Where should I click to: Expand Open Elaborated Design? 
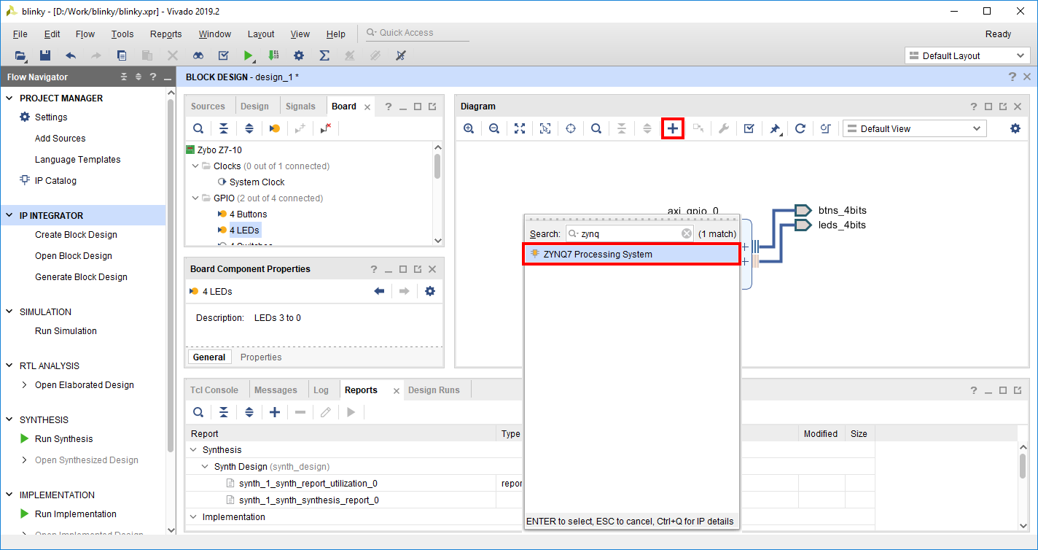pyautogui.click(x=25, y=385)
